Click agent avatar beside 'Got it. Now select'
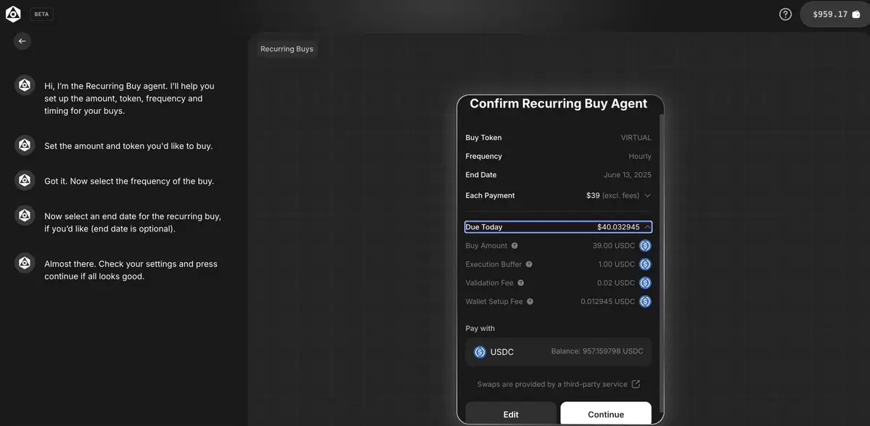Screen dimensions: 870x426 point(25,181)
